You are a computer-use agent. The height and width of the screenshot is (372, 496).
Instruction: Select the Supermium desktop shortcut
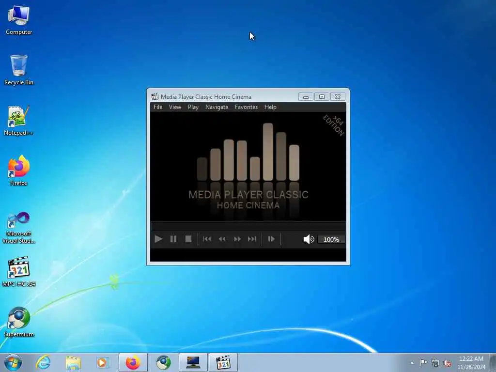[x=19, y=322]
